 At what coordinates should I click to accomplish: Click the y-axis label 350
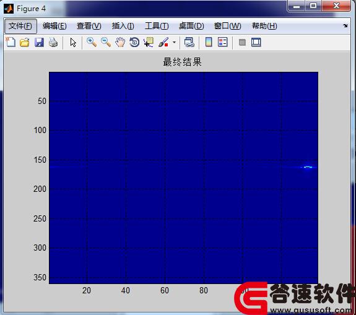pyautogui.click(x=40, y=277)
